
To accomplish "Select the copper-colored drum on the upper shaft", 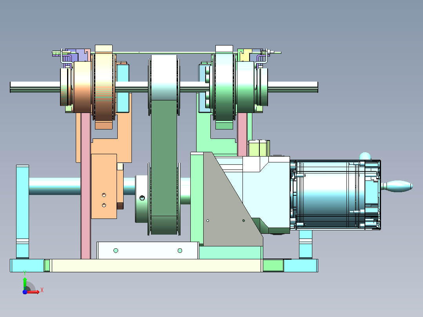I will click(82, 87).
